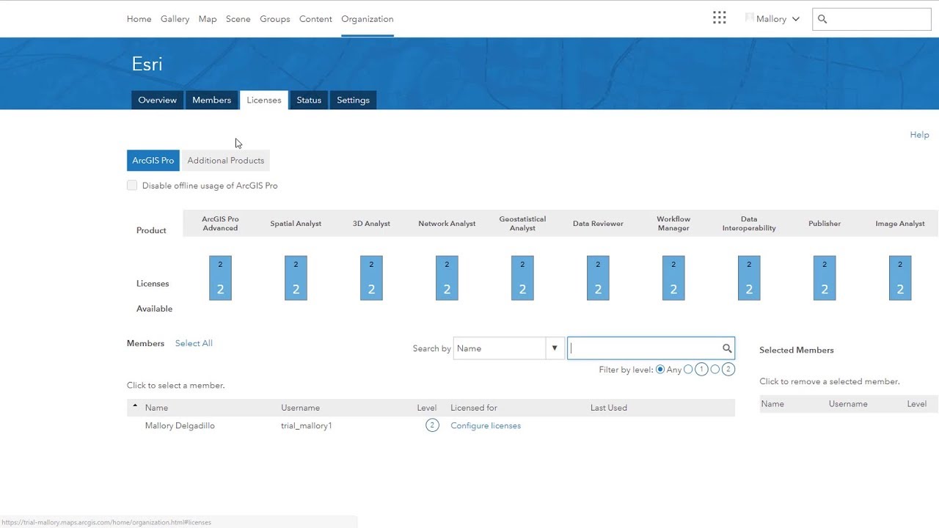
Task: Open the Search by Name dropdown arrow
Action: pos(555,348)
